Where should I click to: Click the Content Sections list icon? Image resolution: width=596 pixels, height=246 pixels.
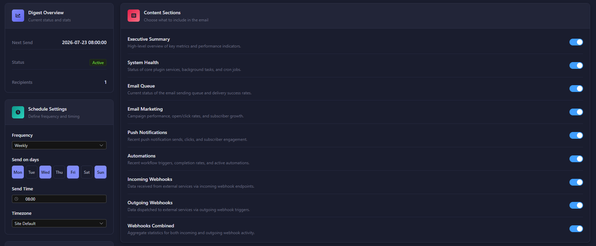coord(134,16)
